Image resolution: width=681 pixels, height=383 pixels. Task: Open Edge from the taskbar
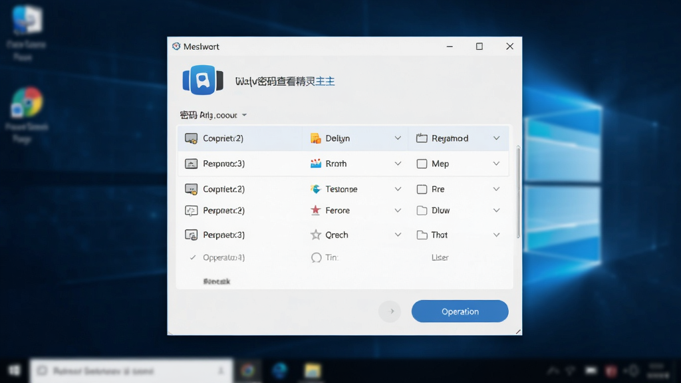pyautogui.click(x=280, y=370)
